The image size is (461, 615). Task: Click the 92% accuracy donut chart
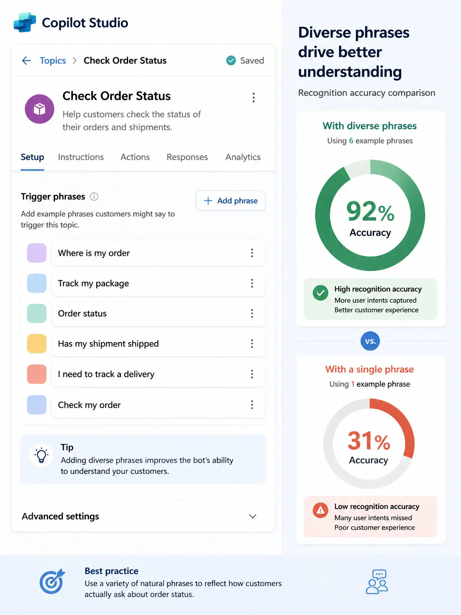370,215
